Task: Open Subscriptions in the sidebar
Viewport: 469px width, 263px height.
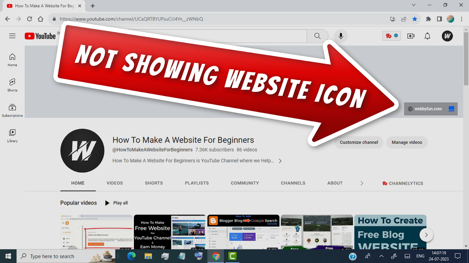Action: pyautogui.click(x=12, y=110)
